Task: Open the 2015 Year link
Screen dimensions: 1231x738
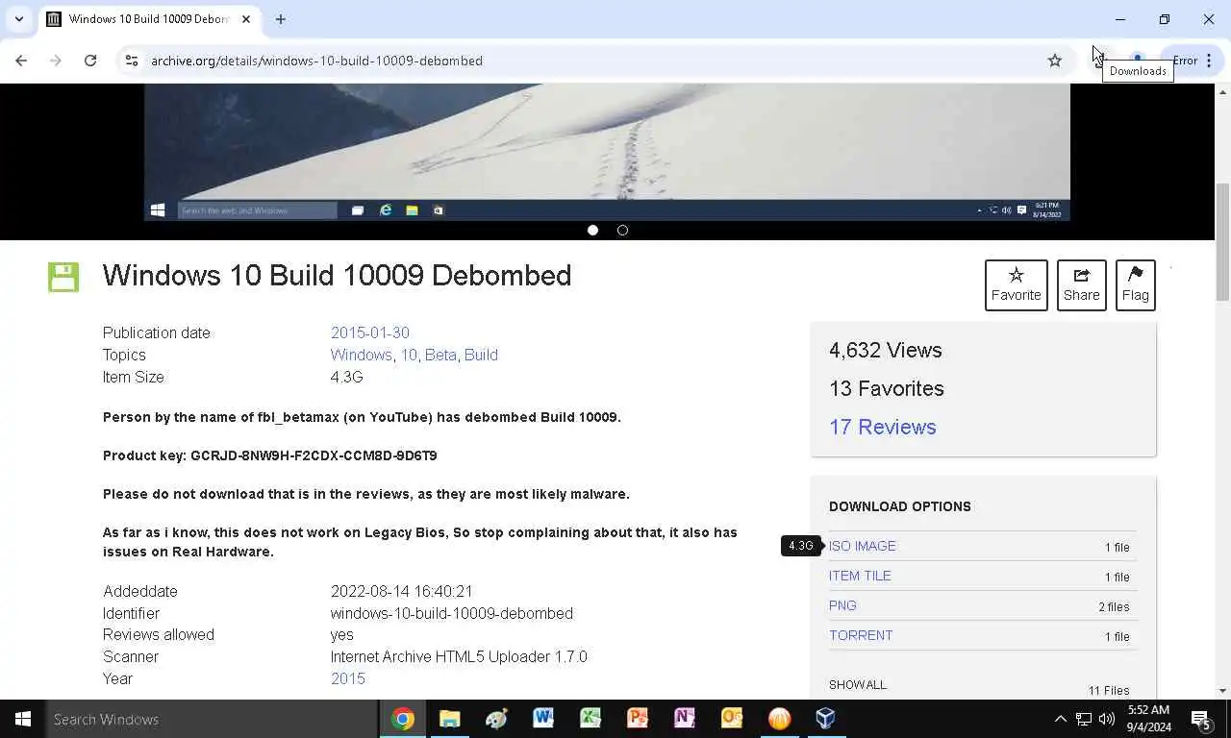Action: coord(348,678)
